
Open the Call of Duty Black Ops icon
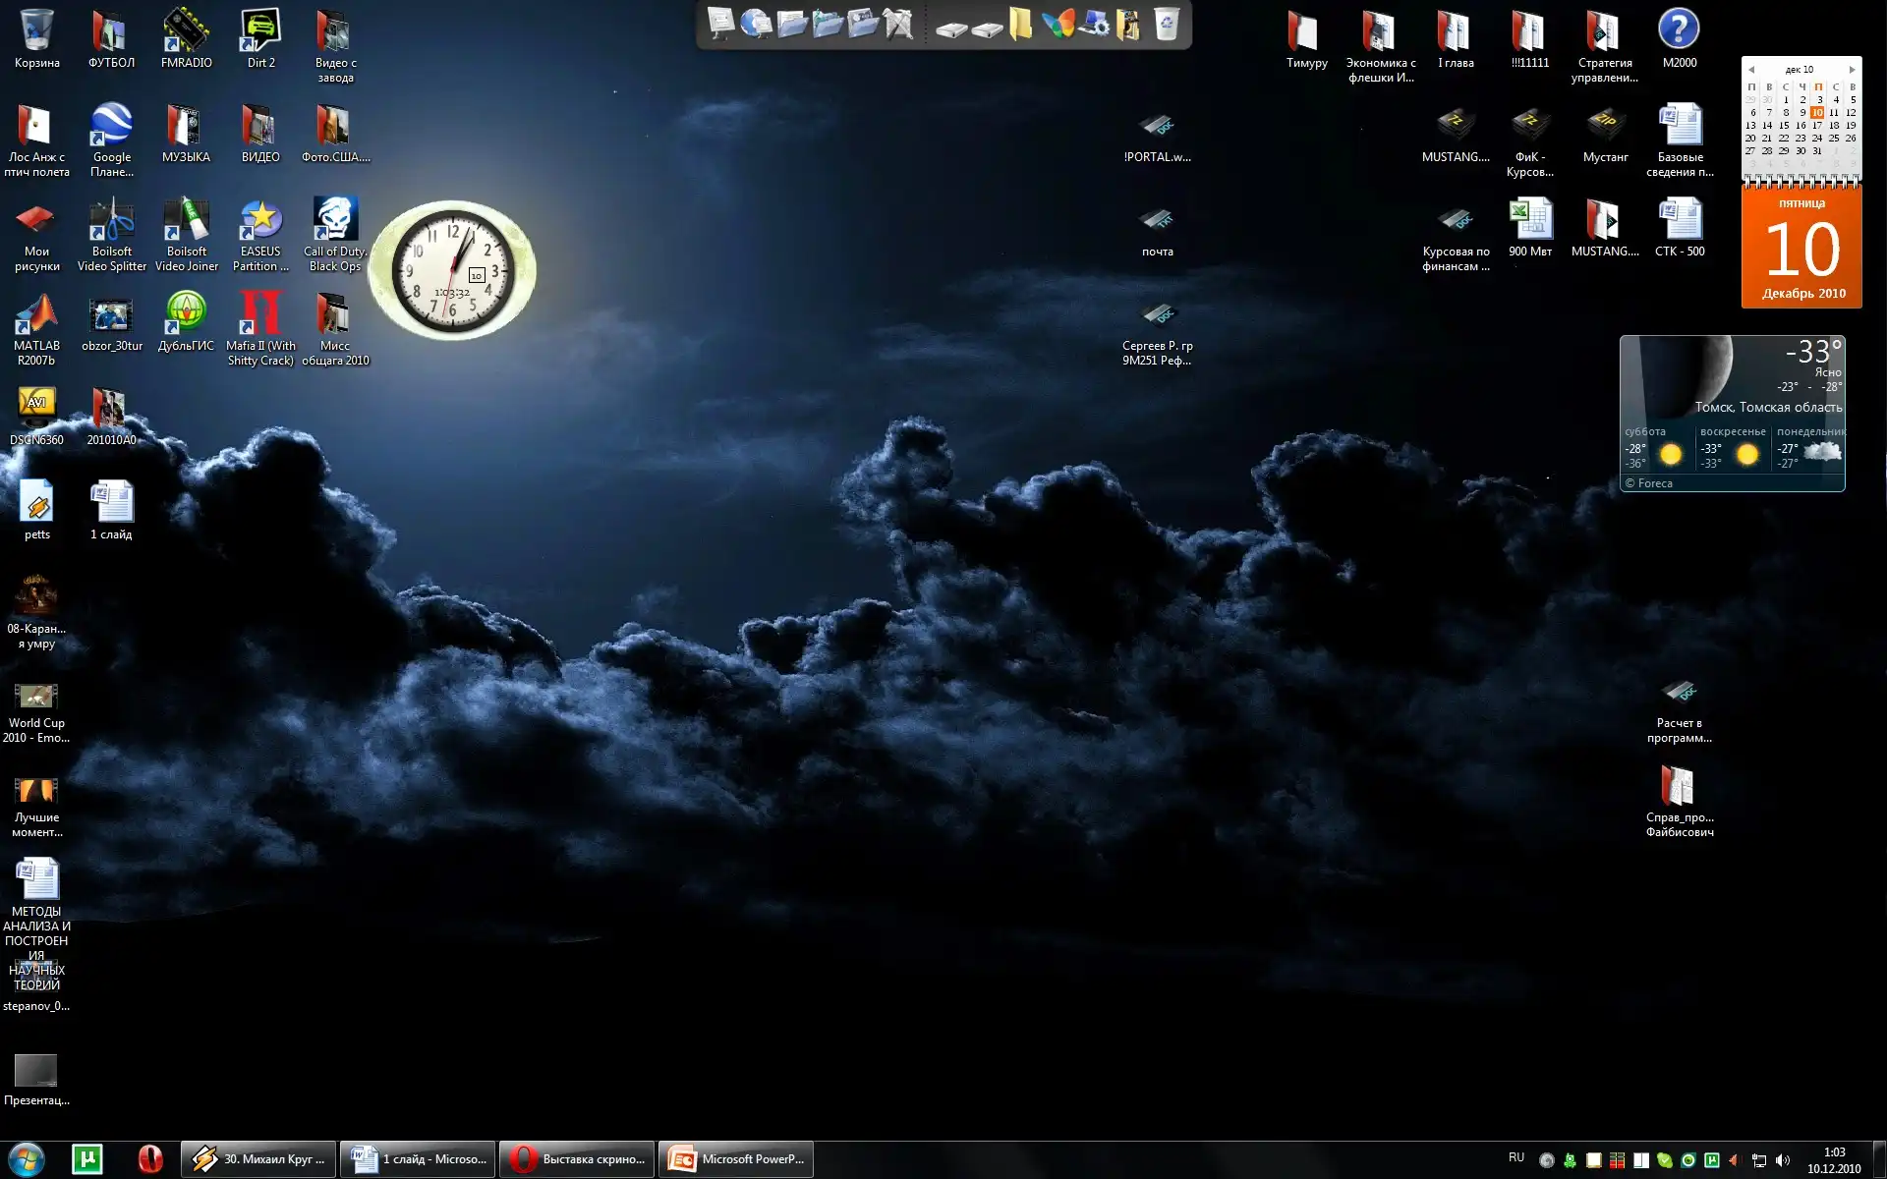[x=335, y=221]
